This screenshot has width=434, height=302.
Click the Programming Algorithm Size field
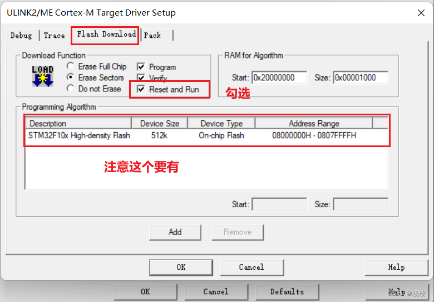[x=361, y=204]
